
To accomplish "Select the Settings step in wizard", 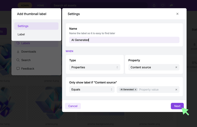I will 36,26.
